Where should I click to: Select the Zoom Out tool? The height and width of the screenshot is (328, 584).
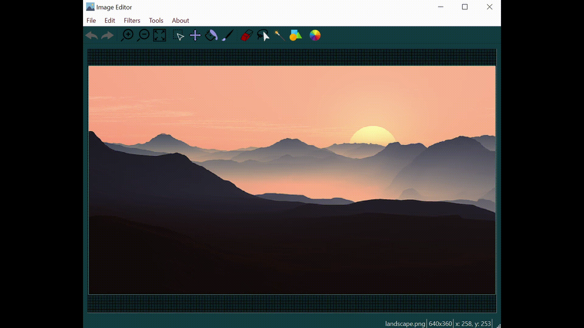(x=143, y=35)
